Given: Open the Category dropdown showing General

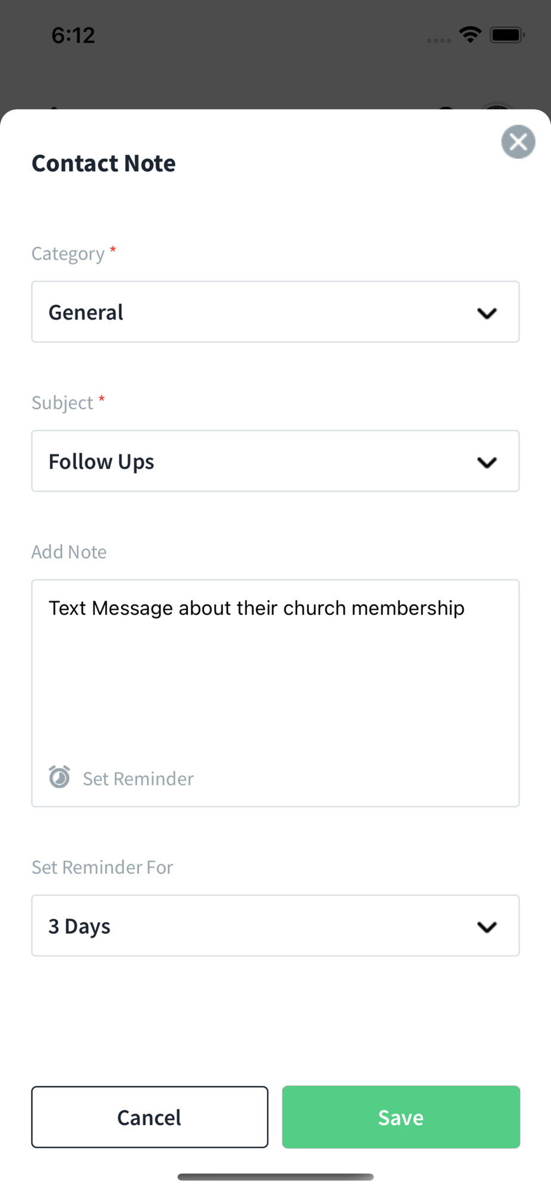Looking at the screenshot, I should [262, 312].
